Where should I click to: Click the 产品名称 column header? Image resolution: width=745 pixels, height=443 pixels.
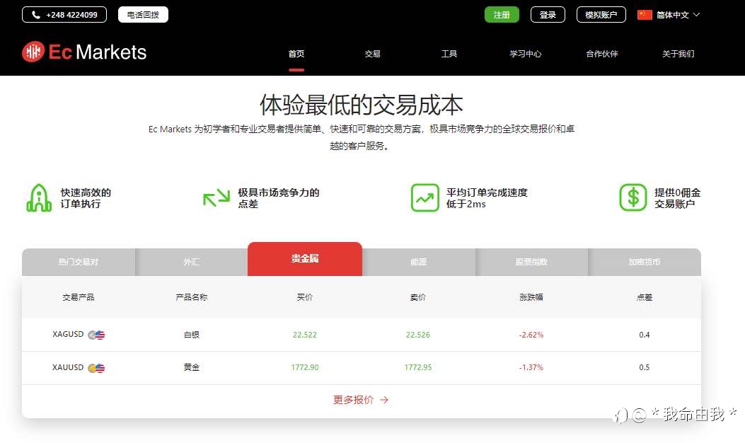click(192, 297)
